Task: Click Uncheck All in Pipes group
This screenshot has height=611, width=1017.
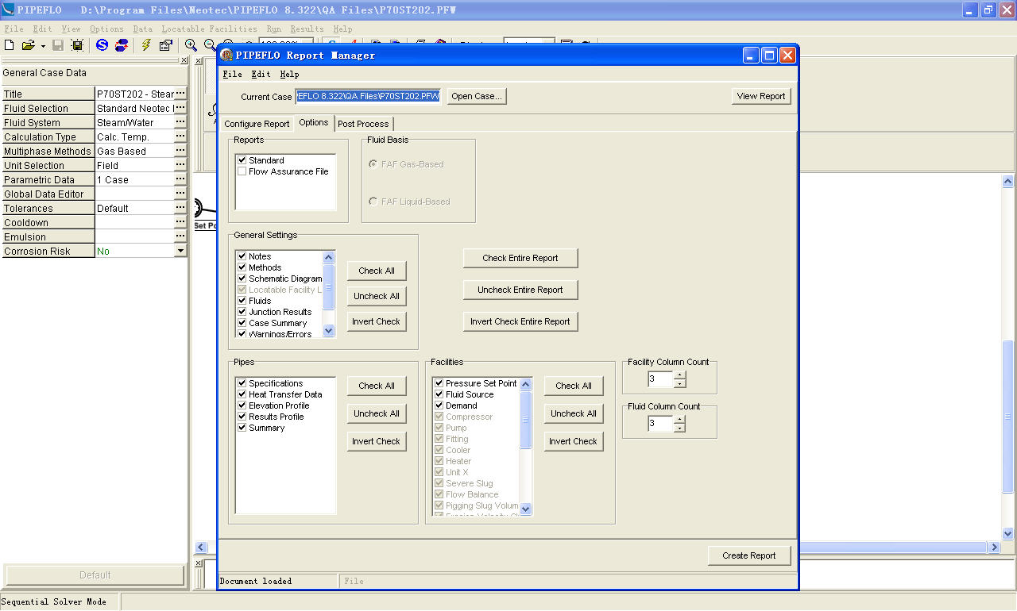Action: (377, 413)
